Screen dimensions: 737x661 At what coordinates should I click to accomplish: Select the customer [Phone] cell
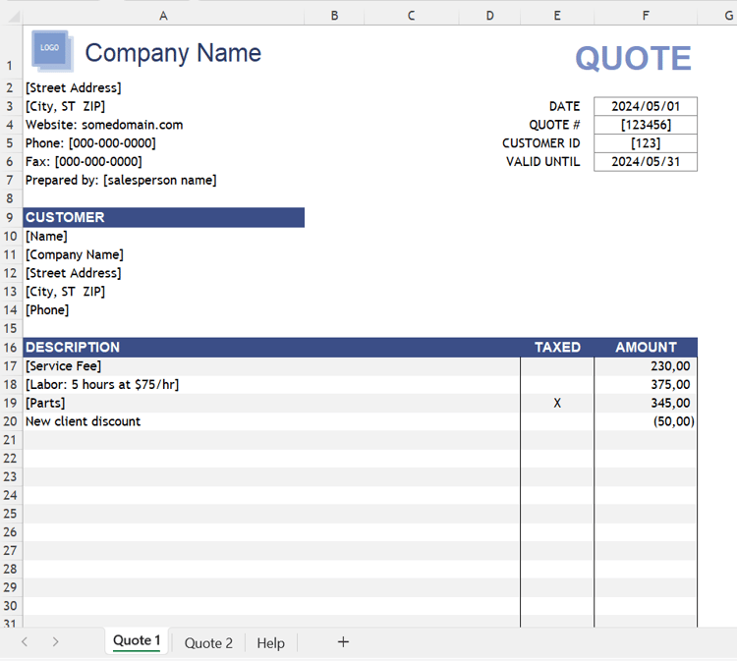point(47,310)
